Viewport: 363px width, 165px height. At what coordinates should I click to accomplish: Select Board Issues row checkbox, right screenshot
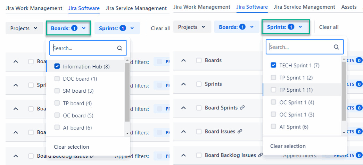(x=199, y=132)
